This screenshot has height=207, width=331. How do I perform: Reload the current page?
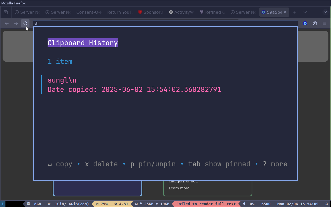(x=25, y=23)
